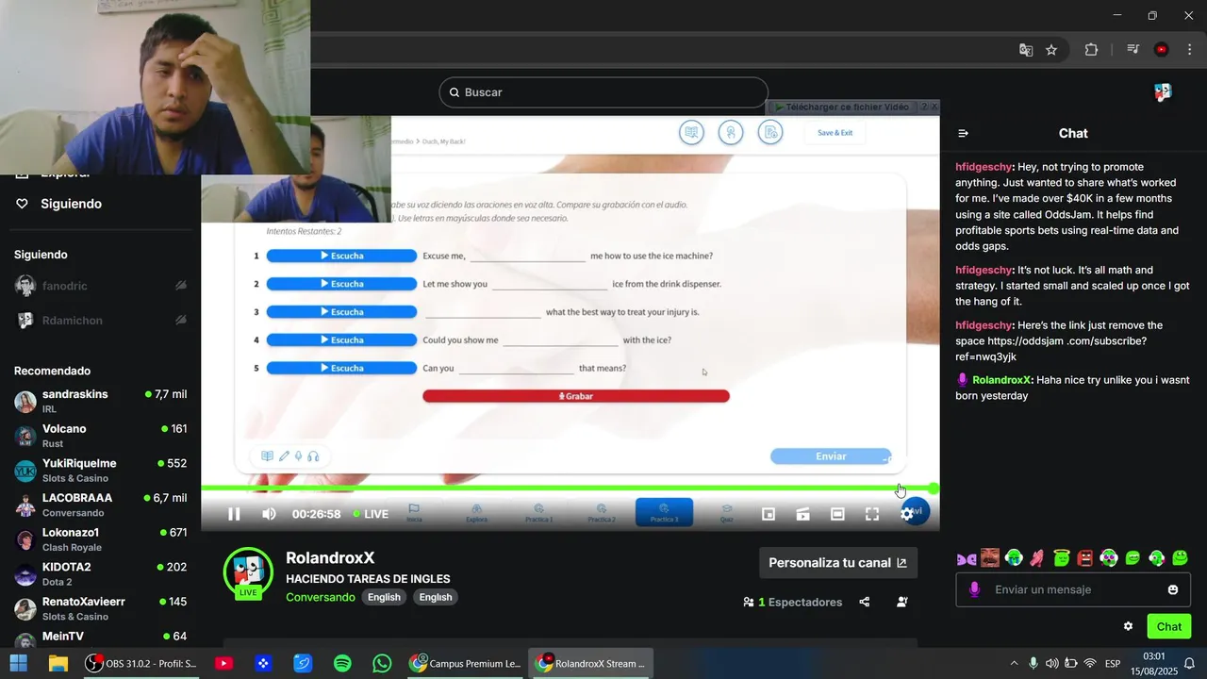Insert the pink praying hands emote
The image size is (1207, 679).
1037,557
